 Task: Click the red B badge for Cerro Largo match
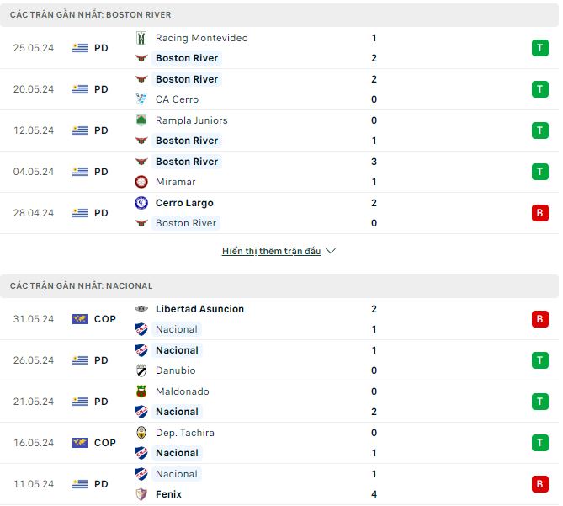539,213
